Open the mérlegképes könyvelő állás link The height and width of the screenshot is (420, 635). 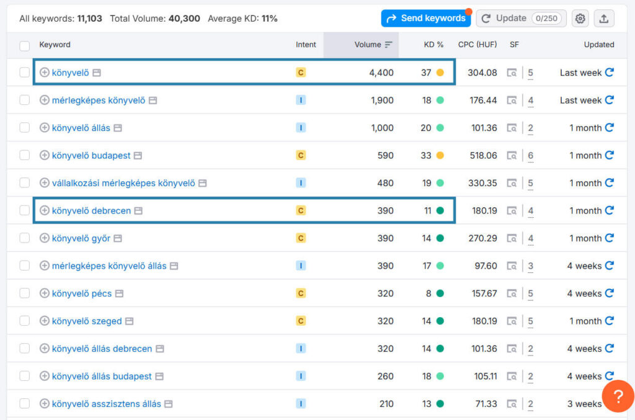[109, 266]
